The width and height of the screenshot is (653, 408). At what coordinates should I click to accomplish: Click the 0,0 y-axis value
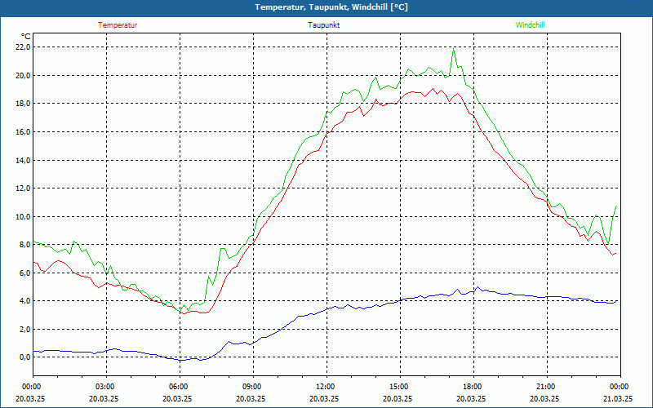[x=24, y=357]
